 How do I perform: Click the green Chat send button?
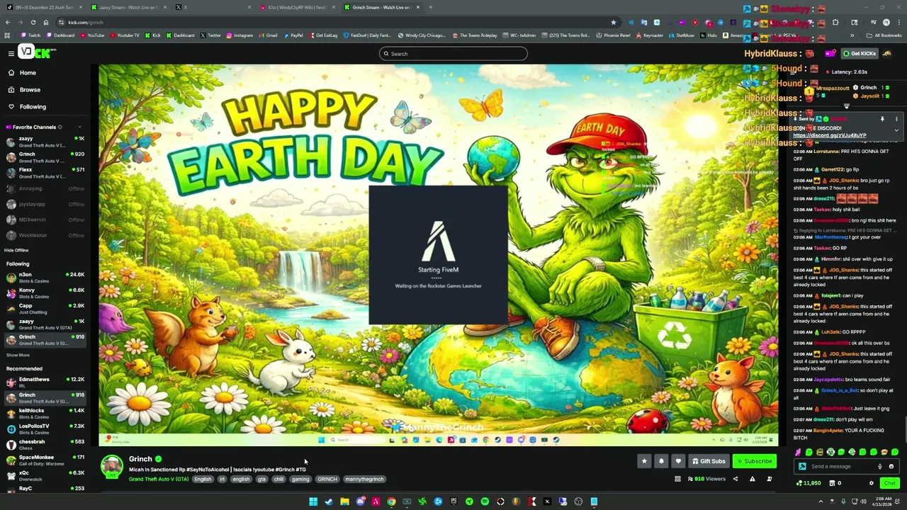click(x=889, y=483)
